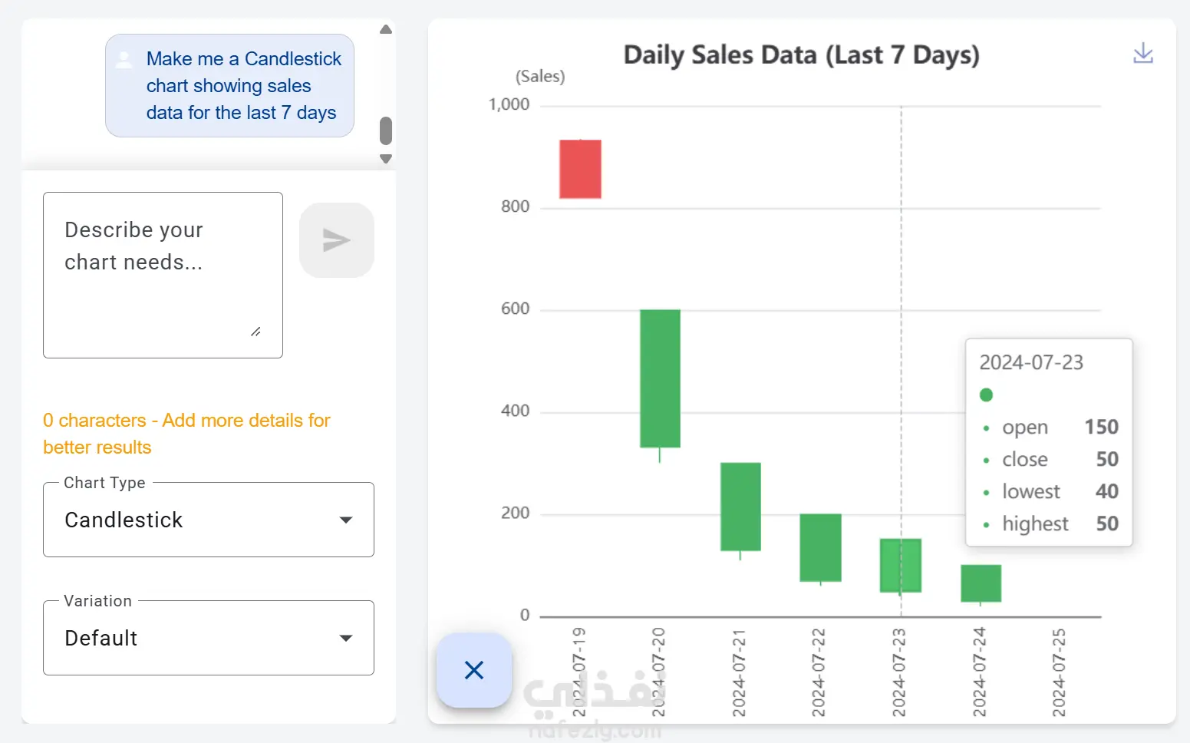This screenshot has width=1190, height=743.
Task: Click the 2024-07-22 candlestick bar
Action: 820,547
